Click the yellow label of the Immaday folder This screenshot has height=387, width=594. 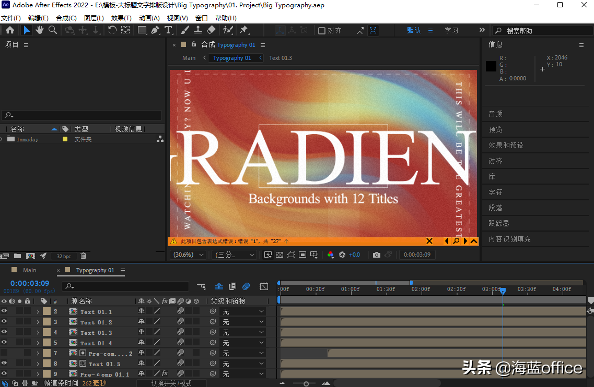click(x=65, y=139)
